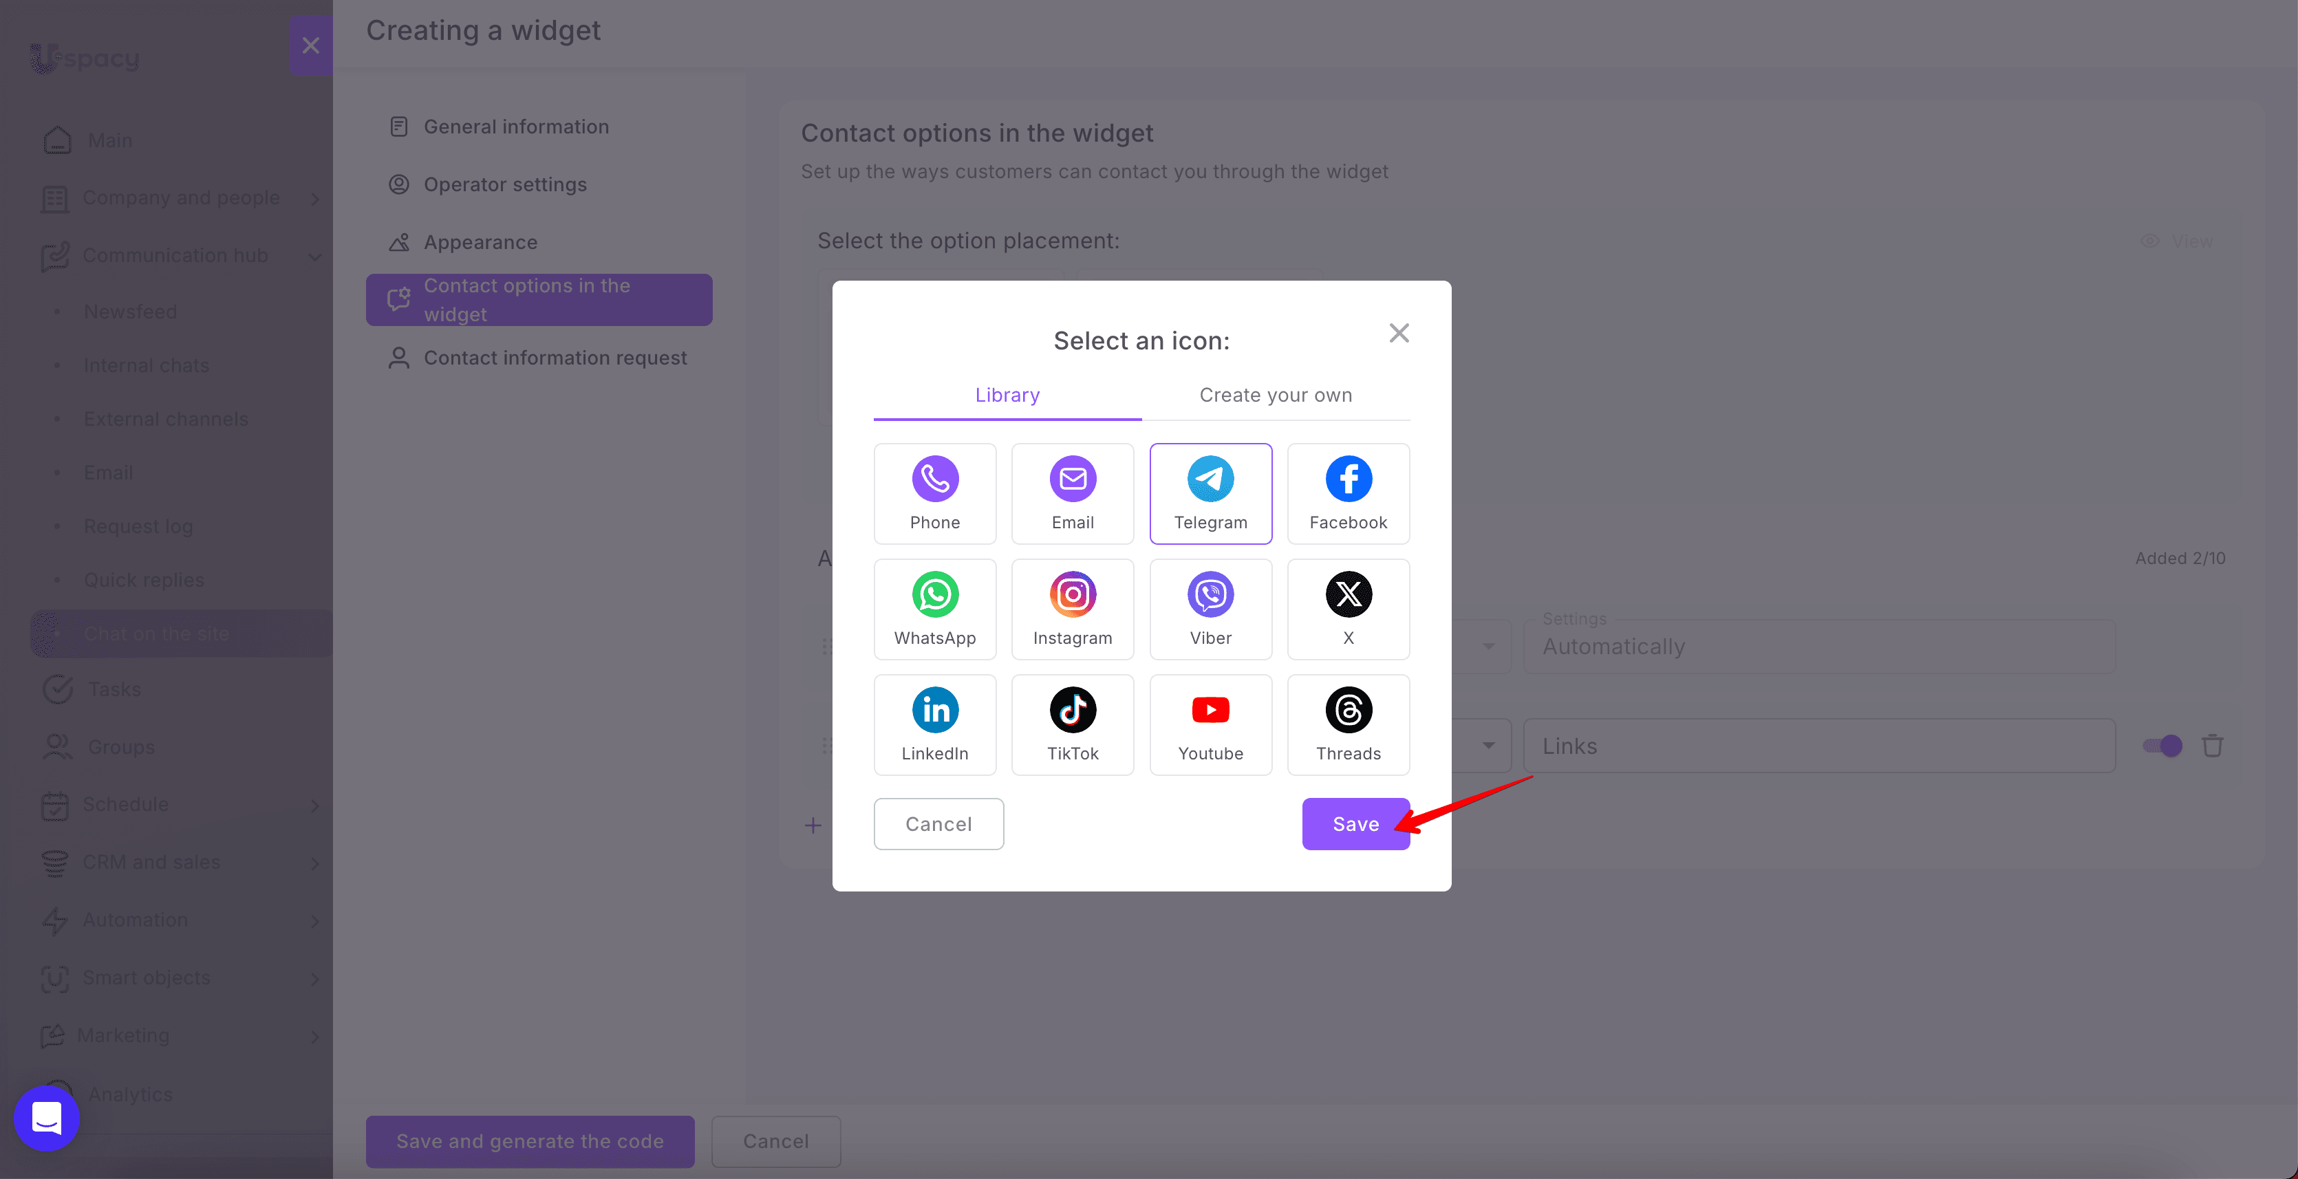Open the Appearance section
The image size is (2298, 1179).
tap(539, 243)
